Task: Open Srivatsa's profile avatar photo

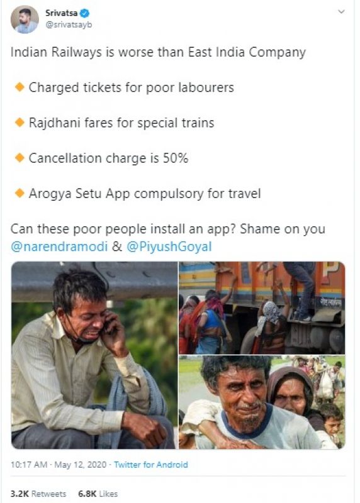Action: (25, 20)
